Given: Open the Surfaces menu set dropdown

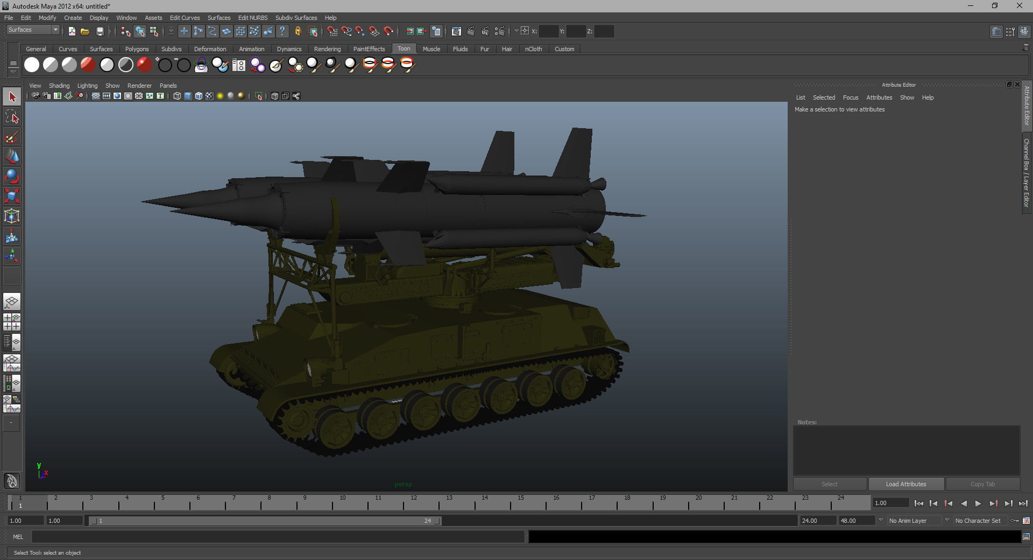Looking at the screenshot, I should point(32,30).
